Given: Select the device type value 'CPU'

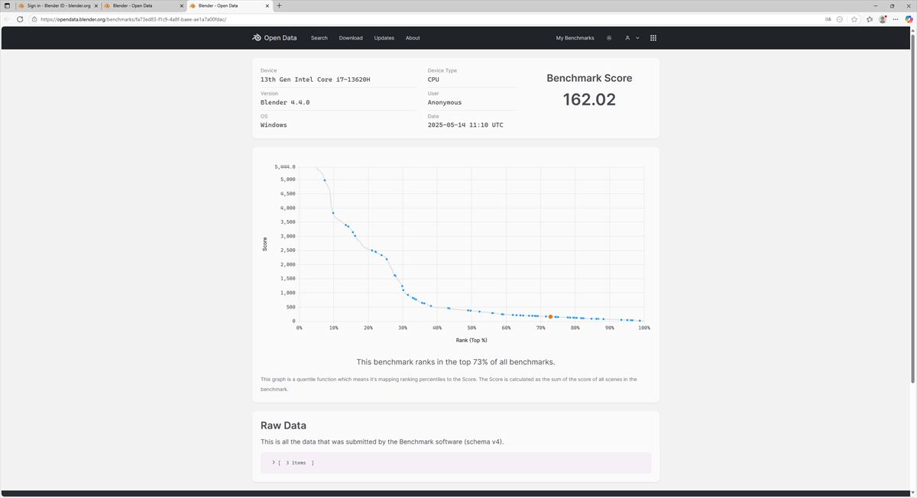Looking at the screenshot, I should click(x=433, y=79).
